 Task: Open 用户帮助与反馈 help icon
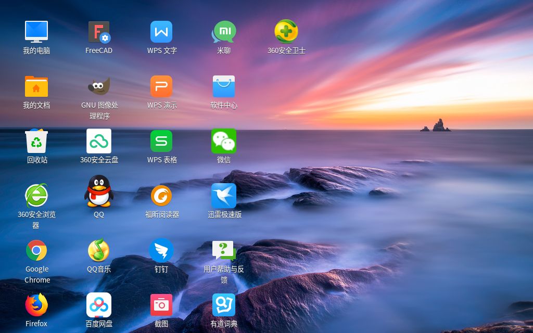224,250
